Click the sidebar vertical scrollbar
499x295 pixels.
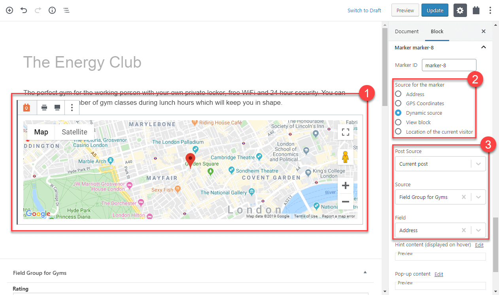(x=495, y=245)
